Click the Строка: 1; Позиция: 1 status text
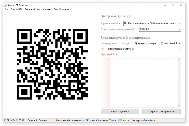 (x=39, y=120)
